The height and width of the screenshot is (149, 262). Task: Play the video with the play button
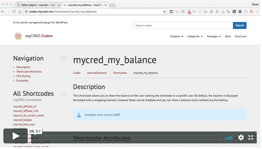click(x=16, y=136)
